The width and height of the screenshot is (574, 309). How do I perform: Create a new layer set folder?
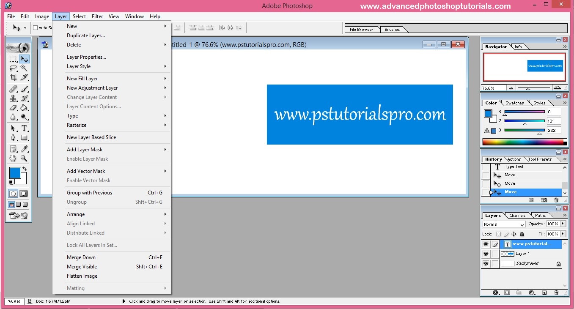(519, 293)
